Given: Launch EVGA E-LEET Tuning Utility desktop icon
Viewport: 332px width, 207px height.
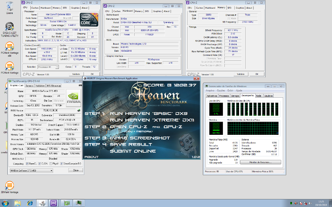Looking at the screenshot, I should [10, 29].
